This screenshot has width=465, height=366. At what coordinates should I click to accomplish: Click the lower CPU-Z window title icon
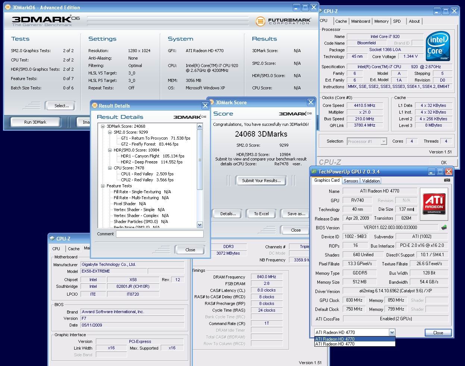point(52,239)
